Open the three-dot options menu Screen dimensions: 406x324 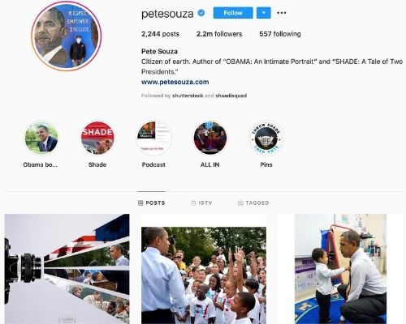[x=282, y=13]
